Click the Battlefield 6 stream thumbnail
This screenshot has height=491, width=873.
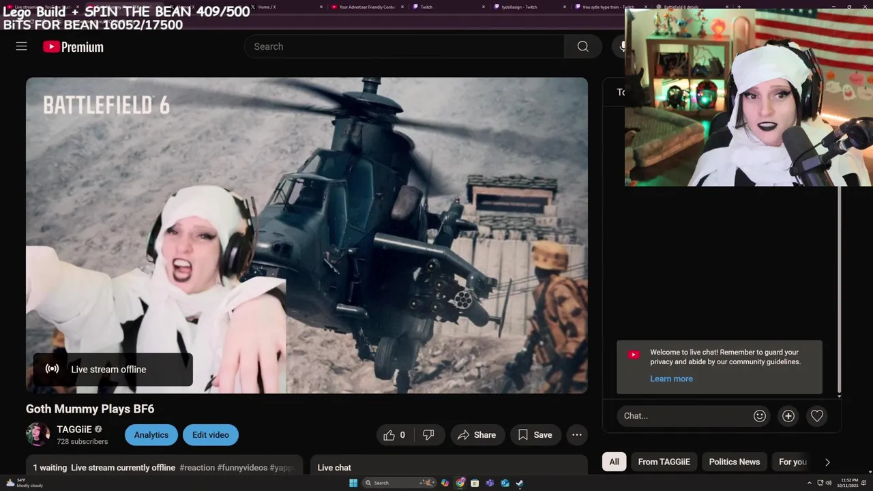307,235
